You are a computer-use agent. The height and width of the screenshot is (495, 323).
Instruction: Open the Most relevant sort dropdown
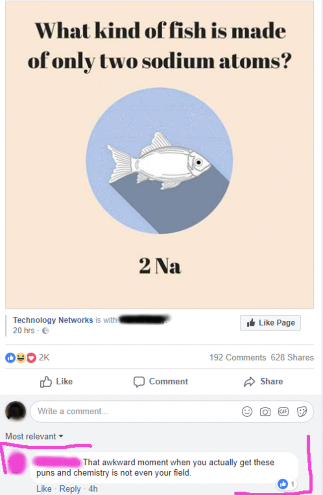(34, 436)
